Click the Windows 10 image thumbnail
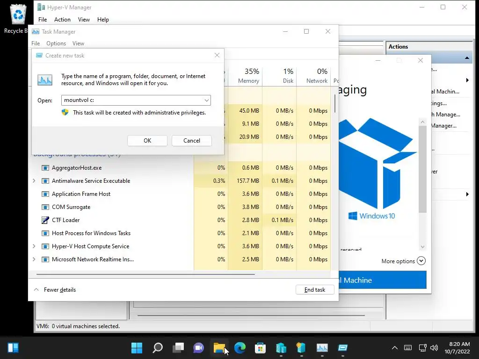This screenshot has width=479, height=359. [x=378, y=169]
